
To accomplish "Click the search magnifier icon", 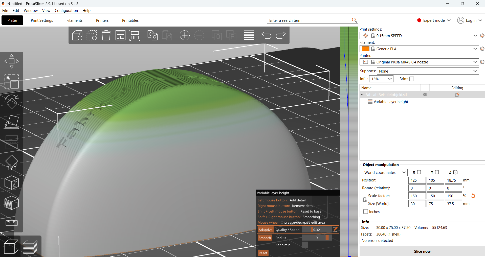I will click(x=354, y=20).
